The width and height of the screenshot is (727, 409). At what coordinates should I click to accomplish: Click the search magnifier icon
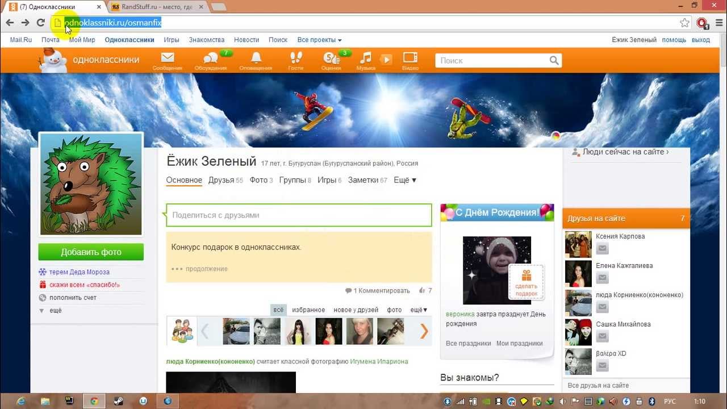pos(554,61)
